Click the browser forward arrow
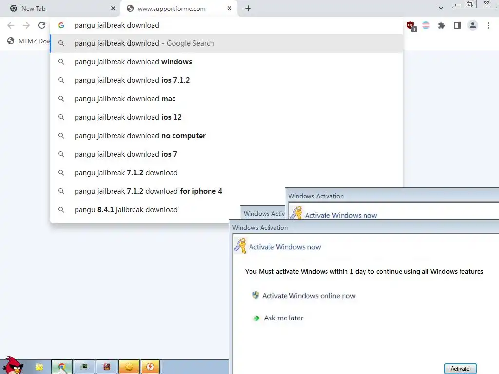This screenshot has width=499, height=374. coord(26,25)
